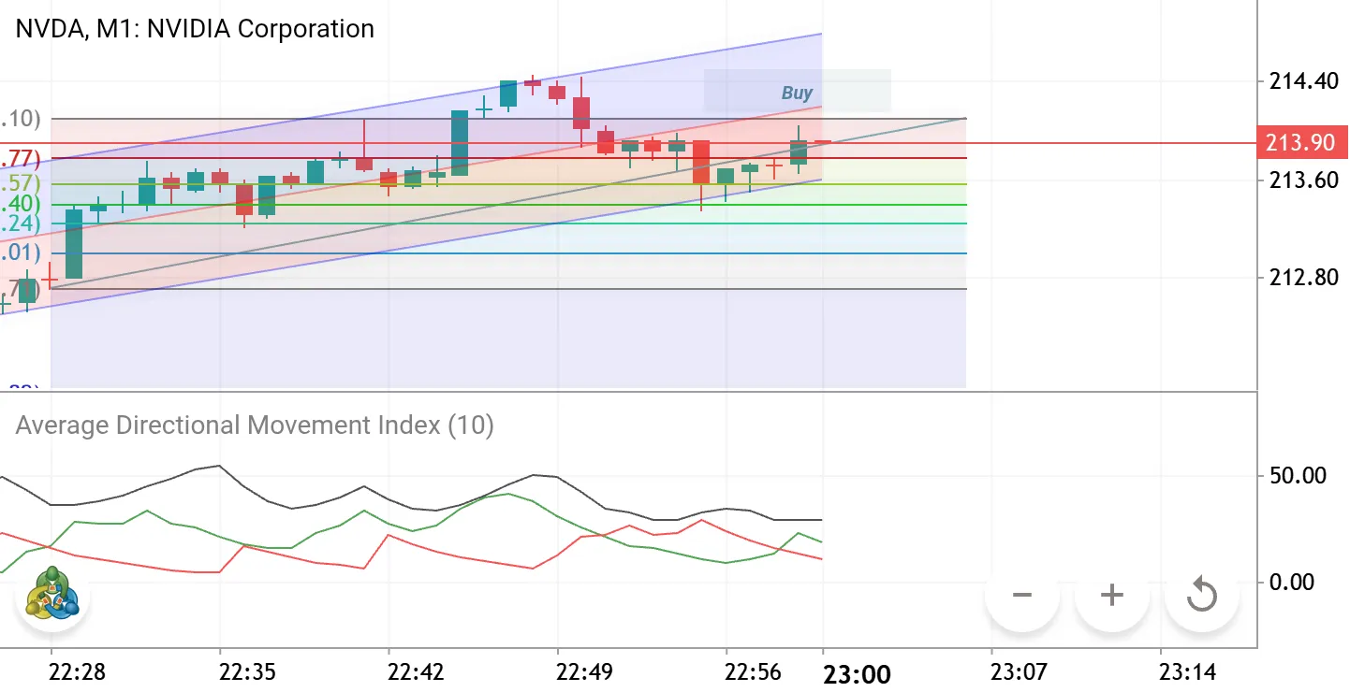
Task: Click the Average Directional Movement Index (10) label
Action: click(x=255, y=425)
